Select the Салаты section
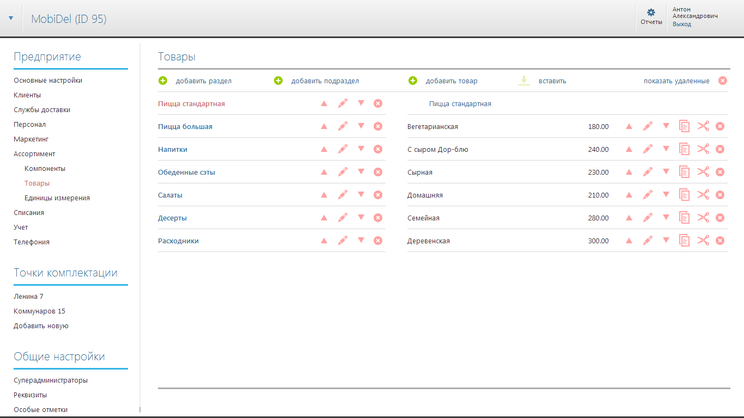 click(x=170, y=195)
